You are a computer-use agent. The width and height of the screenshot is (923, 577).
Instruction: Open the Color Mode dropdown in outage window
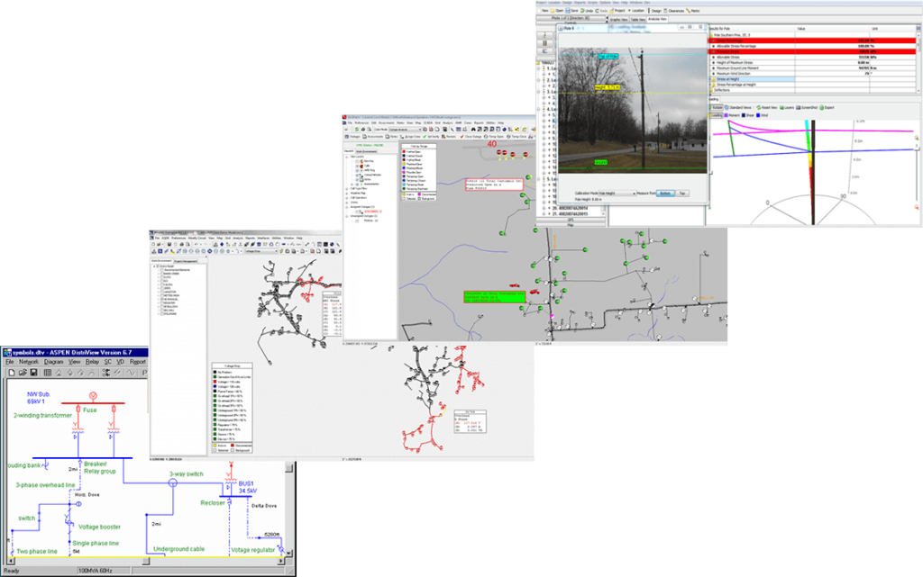[x=405, y=130]
